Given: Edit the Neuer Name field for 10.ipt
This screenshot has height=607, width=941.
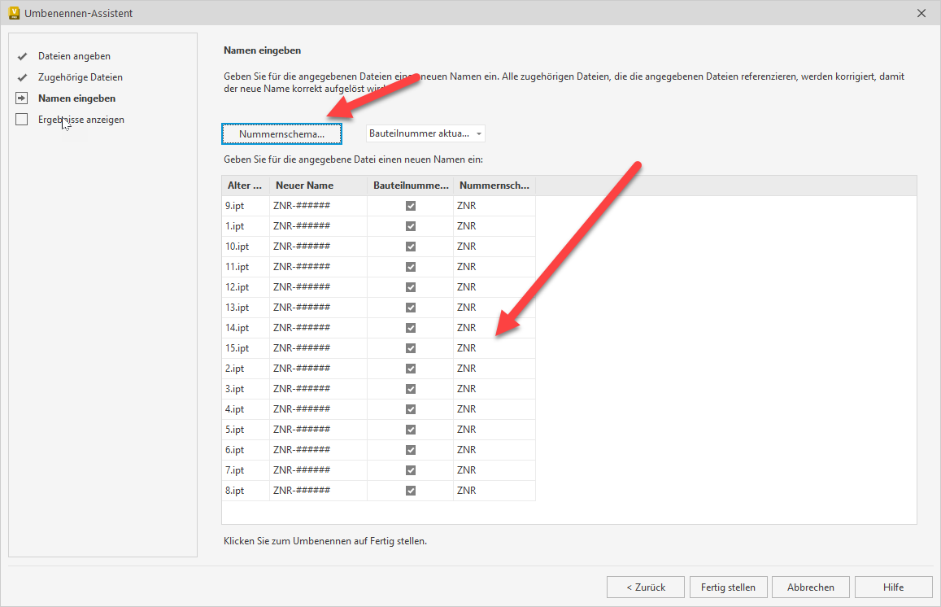Looking at the screenshot, I should (x=317, y=247).
